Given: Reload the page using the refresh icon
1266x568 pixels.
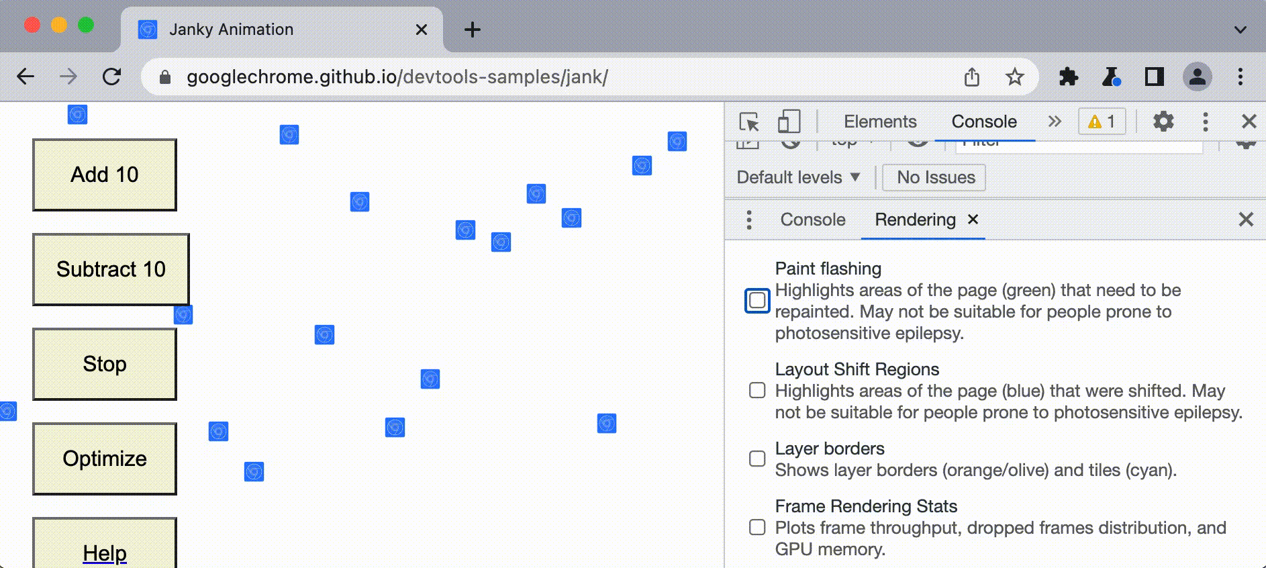Looking at the screenshot, I should [x=112, y=77].
